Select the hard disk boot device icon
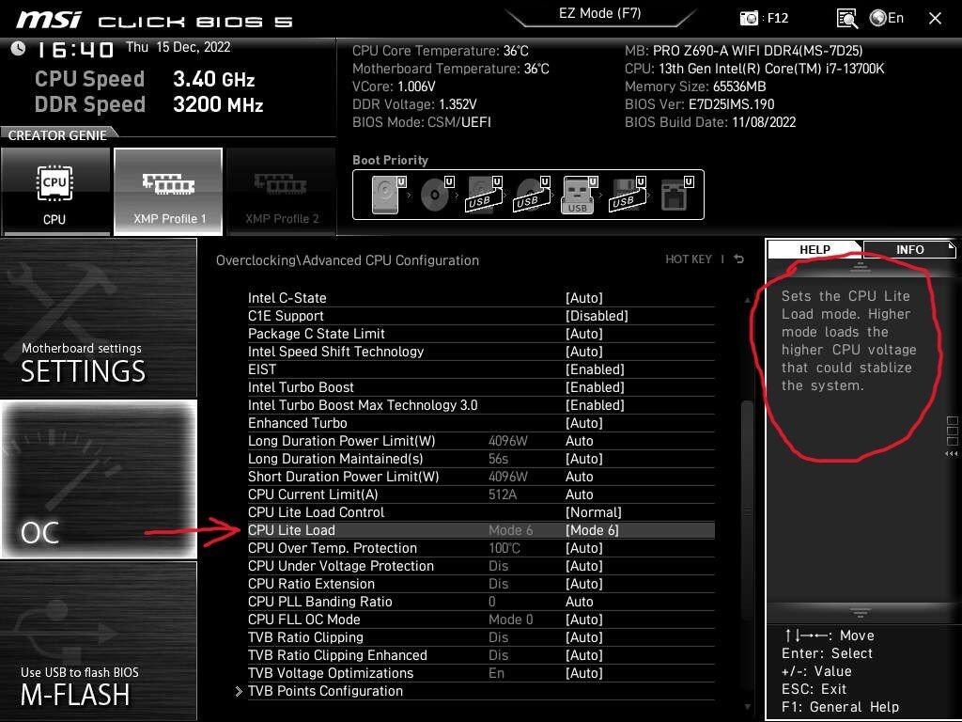 click(x=388, y=196)
